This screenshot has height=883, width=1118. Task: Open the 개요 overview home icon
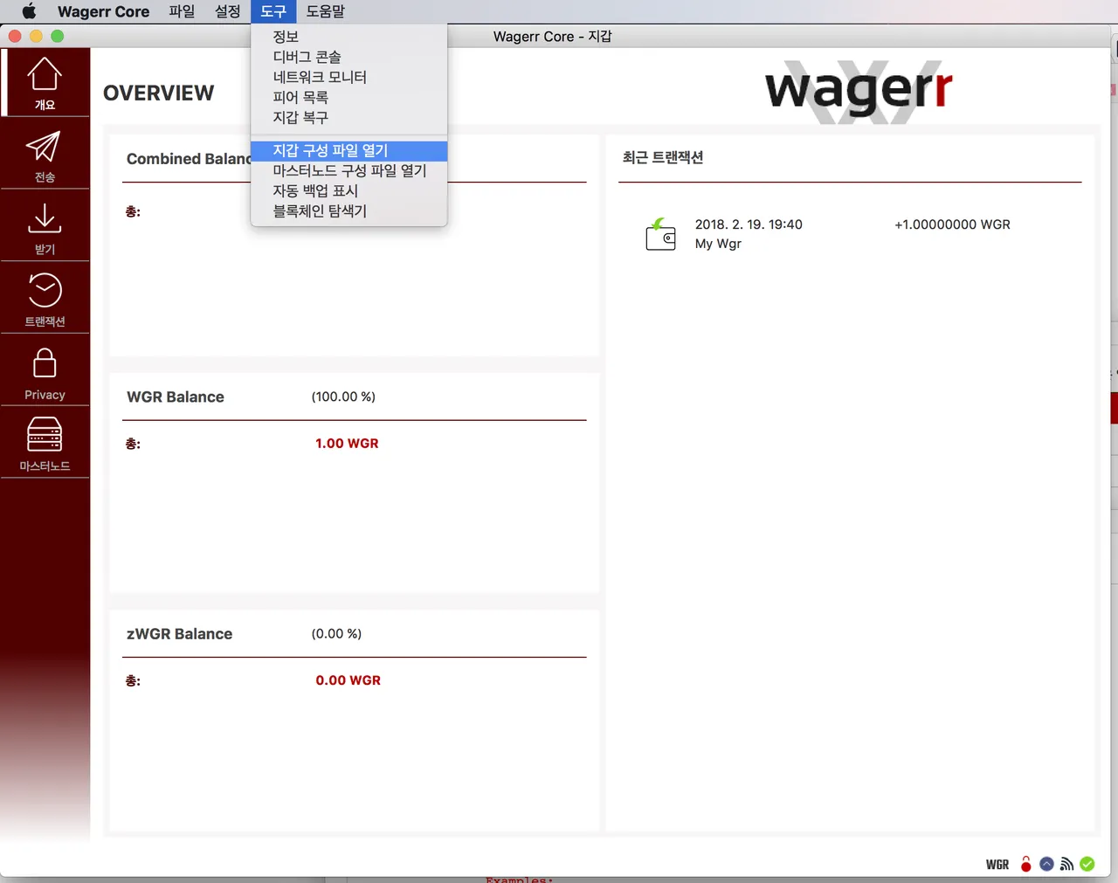pyautogui.click(x=45, y=83)
